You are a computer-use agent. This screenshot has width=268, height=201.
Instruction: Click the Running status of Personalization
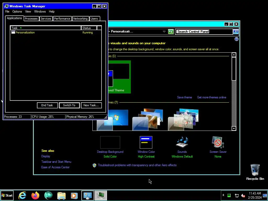[87, 32]
